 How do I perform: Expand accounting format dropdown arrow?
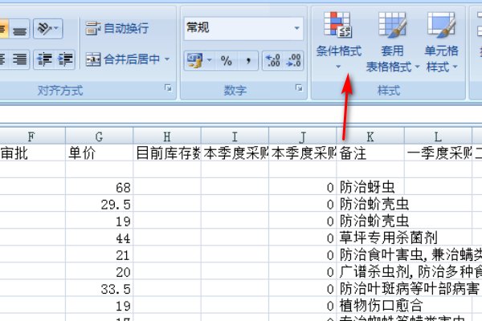point(209,60)
